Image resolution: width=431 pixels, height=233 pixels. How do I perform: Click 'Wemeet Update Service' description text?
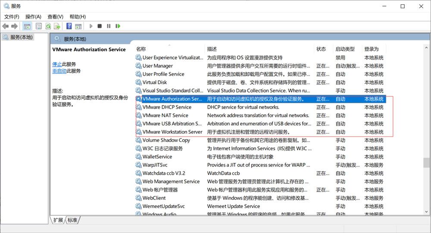[x=234, y=206]
